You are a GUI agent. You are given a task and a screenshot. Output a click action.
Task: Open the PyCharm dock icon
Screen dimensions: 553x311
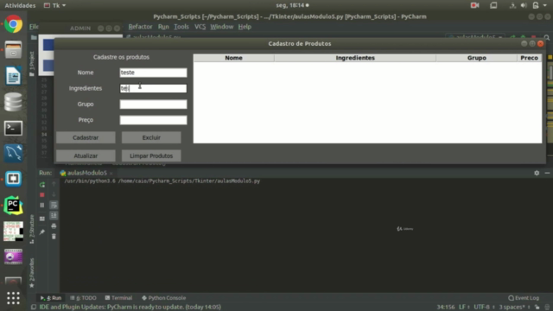coord(13,206)
